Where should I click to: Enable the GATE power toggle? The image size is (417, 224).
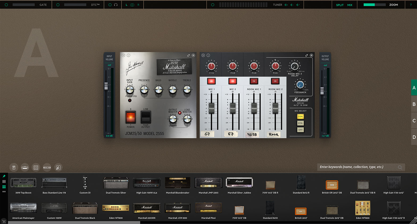(6, 5)
